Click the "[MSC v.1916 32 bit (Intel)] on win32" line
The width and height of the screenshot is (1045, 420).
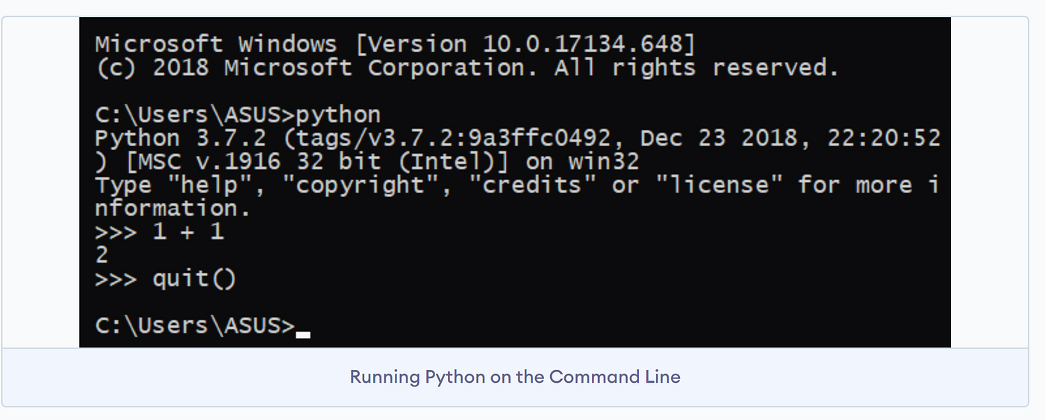367,162
